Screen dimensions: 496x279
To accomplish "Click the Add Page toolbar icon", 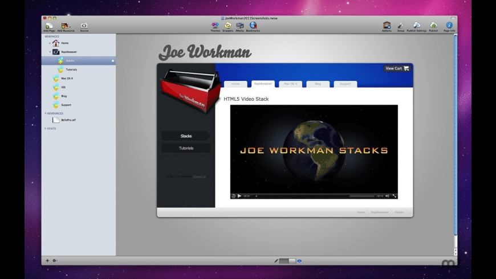I will coord(49,27).
